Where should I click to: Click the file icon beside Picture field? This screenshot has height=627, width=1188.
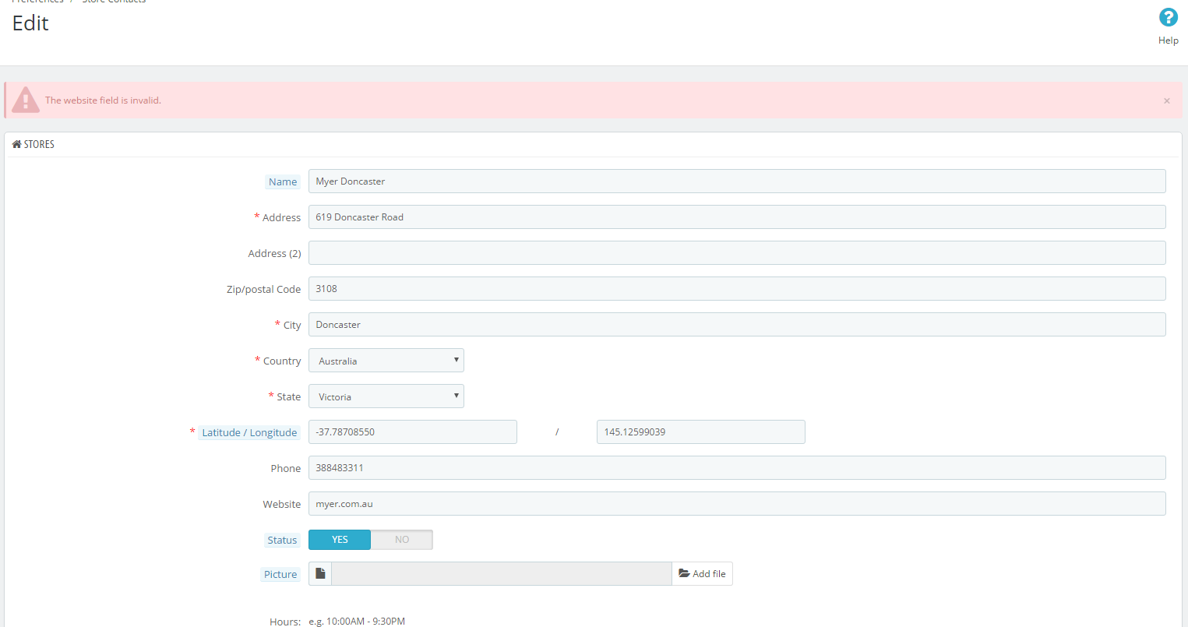pyautogui.click(x=320, y=574)
